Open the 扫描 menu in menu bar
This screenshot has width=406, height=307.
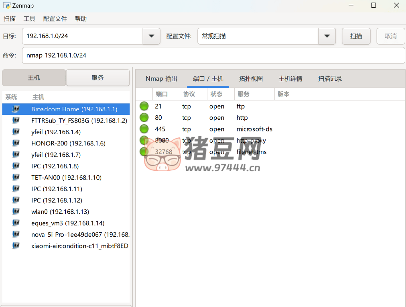point(10,19)
